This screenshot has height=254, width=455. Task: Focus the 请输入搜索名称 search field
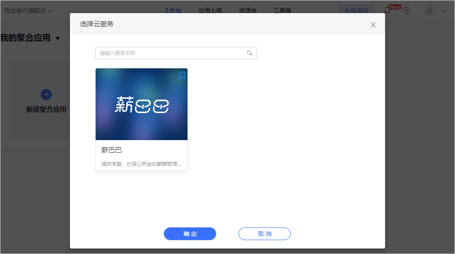pos(176,53)
